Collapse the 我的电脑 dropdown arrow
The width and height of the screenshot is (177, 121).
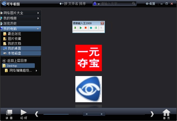click(x=38, y=29)
